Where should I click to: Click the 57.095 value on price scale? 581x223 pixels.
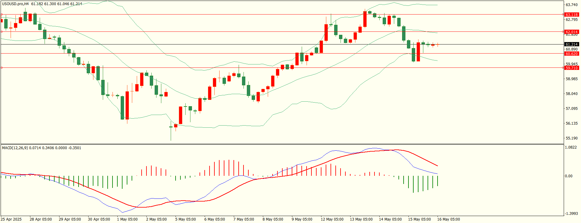(572, 109)
